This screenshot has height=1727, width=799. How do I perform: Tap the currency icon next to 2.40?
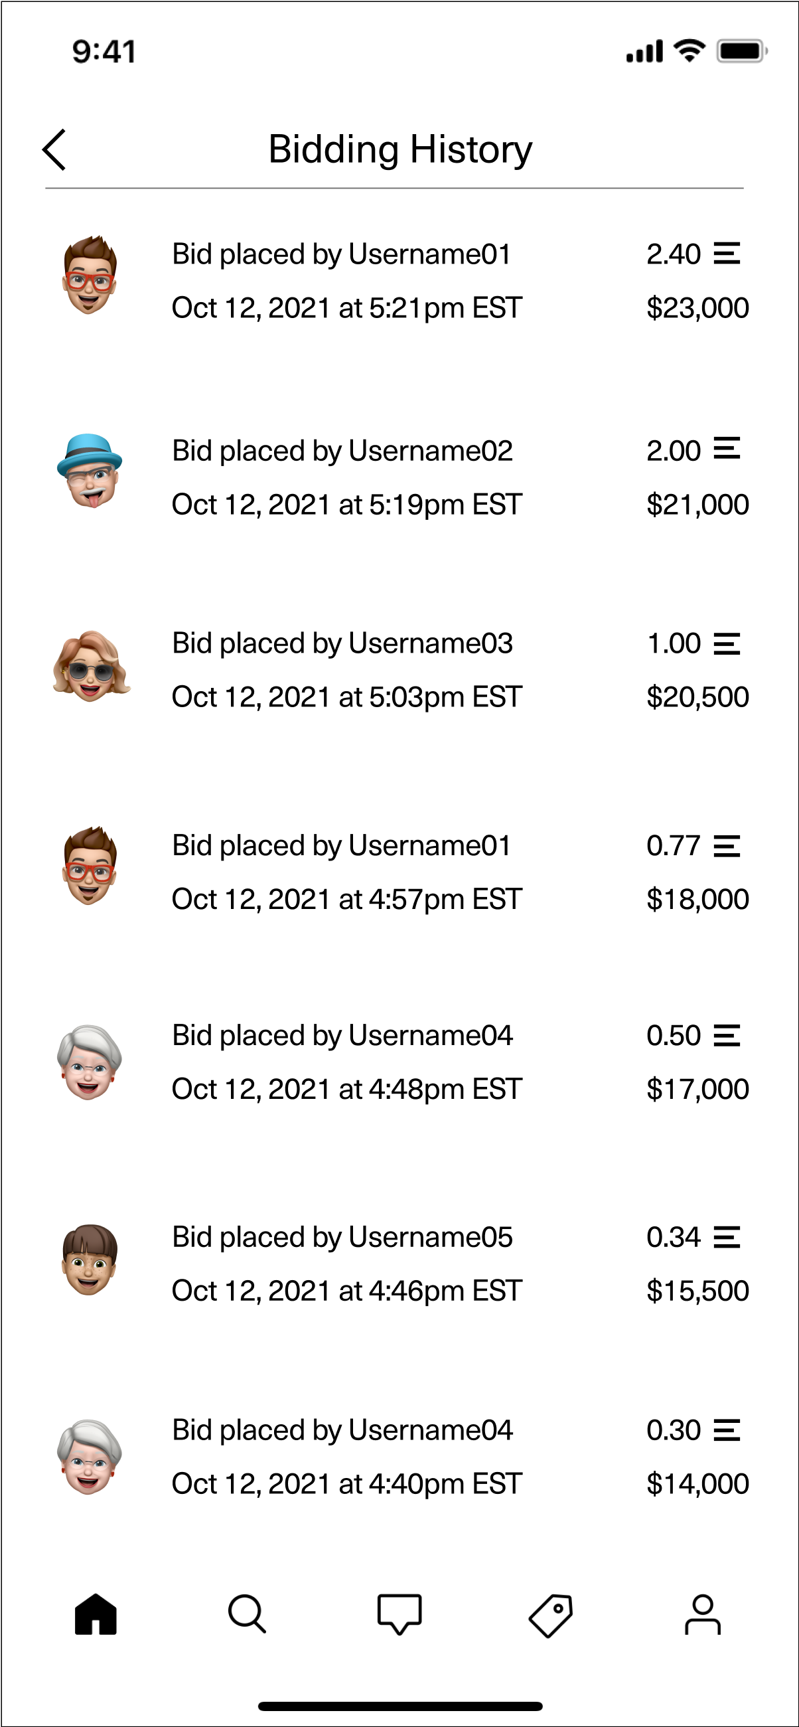tap(727, 254)
